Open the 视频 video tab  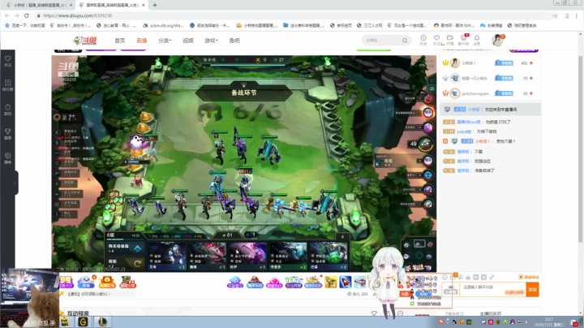point(188,41)
